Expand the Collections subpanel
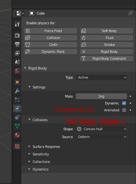The height and width of the screenshot is (184, 136). 29,161
